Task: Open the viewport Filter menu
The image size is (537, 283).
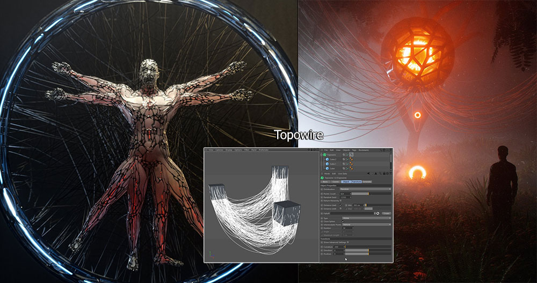Action: pos(246,150)
